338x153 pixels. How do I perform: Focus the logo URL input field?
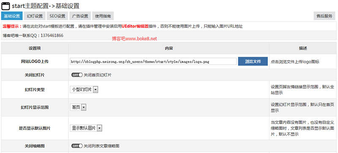coord(153,62)
